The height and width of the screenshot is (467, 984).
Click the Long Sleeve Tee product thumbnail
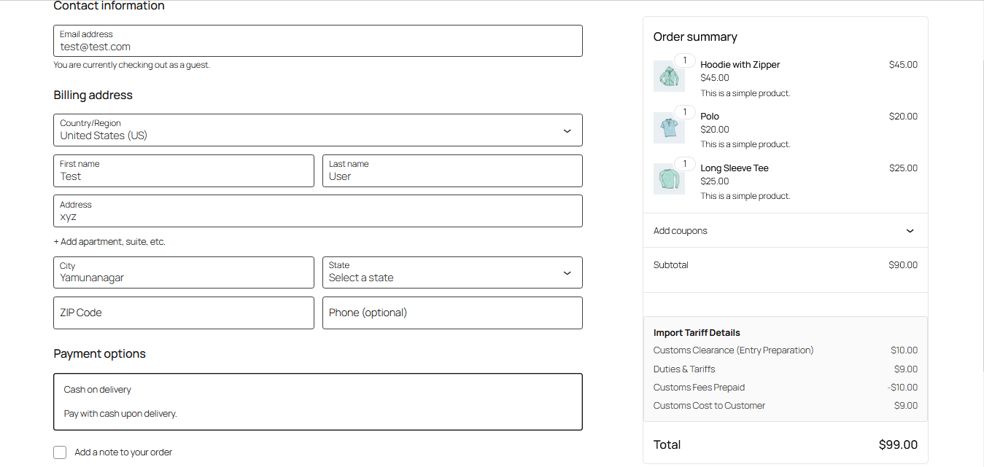tap(669, 178)
